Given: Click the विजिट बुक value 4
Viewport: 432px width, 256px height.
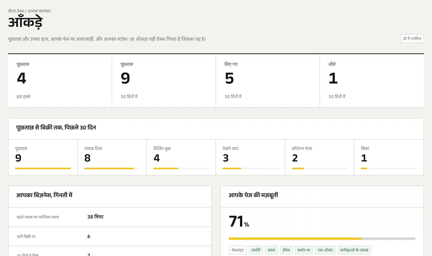Looking at the screenshot, I should [157, 158].
